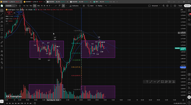Select the crosshair cursor tool
Viewport: 191px width, 105px height.
coord(2,11)
